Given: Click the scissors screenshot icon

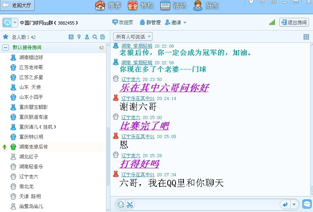Looking at the screenshot, I should [130, 204].
